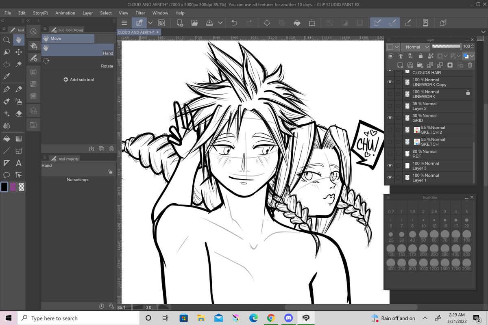Open the Edit menu
This screenshot has width=488, height=325.
coord(22,13)
